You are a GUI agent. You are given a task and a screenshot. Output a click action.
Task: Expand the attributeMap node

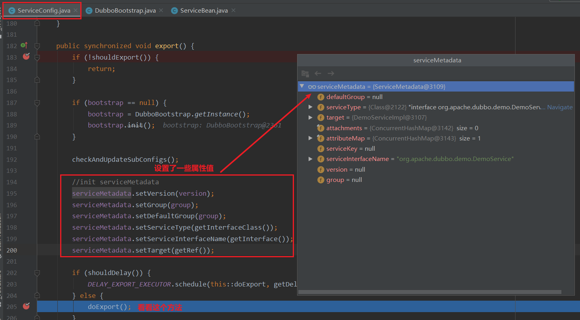pyautogui.click(x=311, y=138)
